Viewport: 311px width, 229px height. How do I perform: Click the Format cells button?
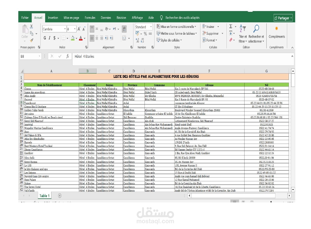tap(210, 40)
